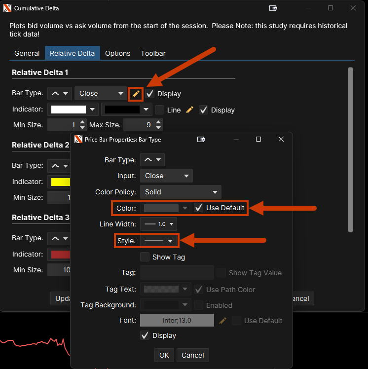Enable the Show Tag checkbox
Screen dimensions: 368x369
tap(145, 257)
